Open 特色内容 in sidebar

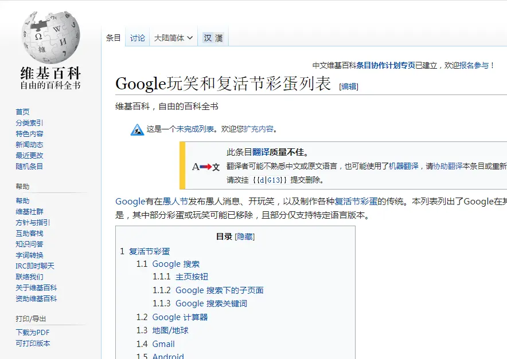point(29,133)
